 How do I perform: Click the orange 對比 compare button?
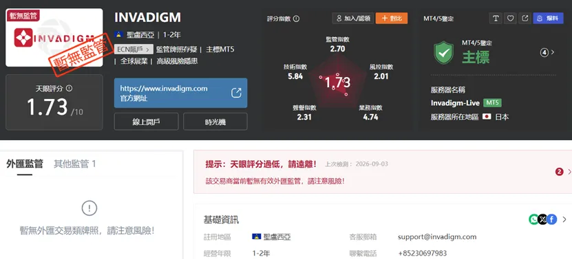click(392, 19)
